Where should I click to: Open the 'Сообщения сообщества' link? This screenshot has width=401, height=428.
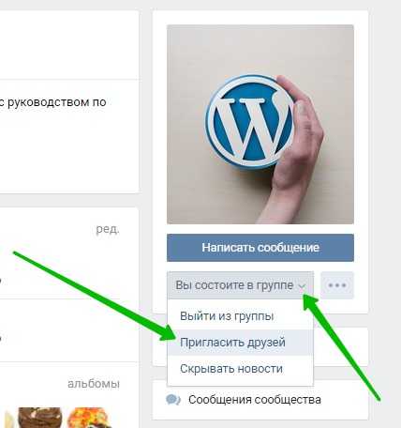(x=255, y=400)
